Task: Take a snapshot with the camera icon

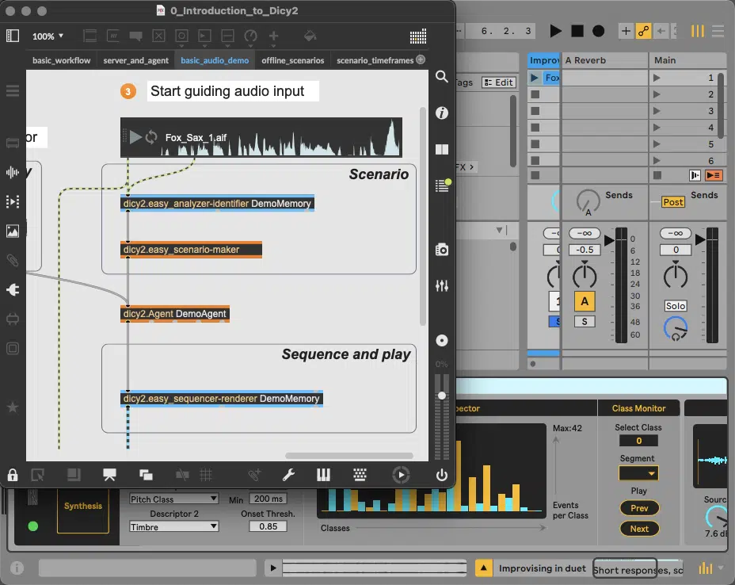Action: point(442,250)
